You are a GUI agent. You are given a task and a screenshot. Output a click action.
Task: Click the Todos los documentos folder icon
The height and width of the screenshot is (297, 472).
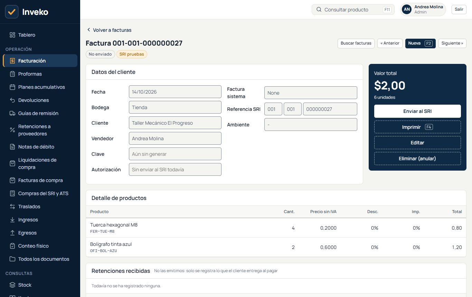12,259
